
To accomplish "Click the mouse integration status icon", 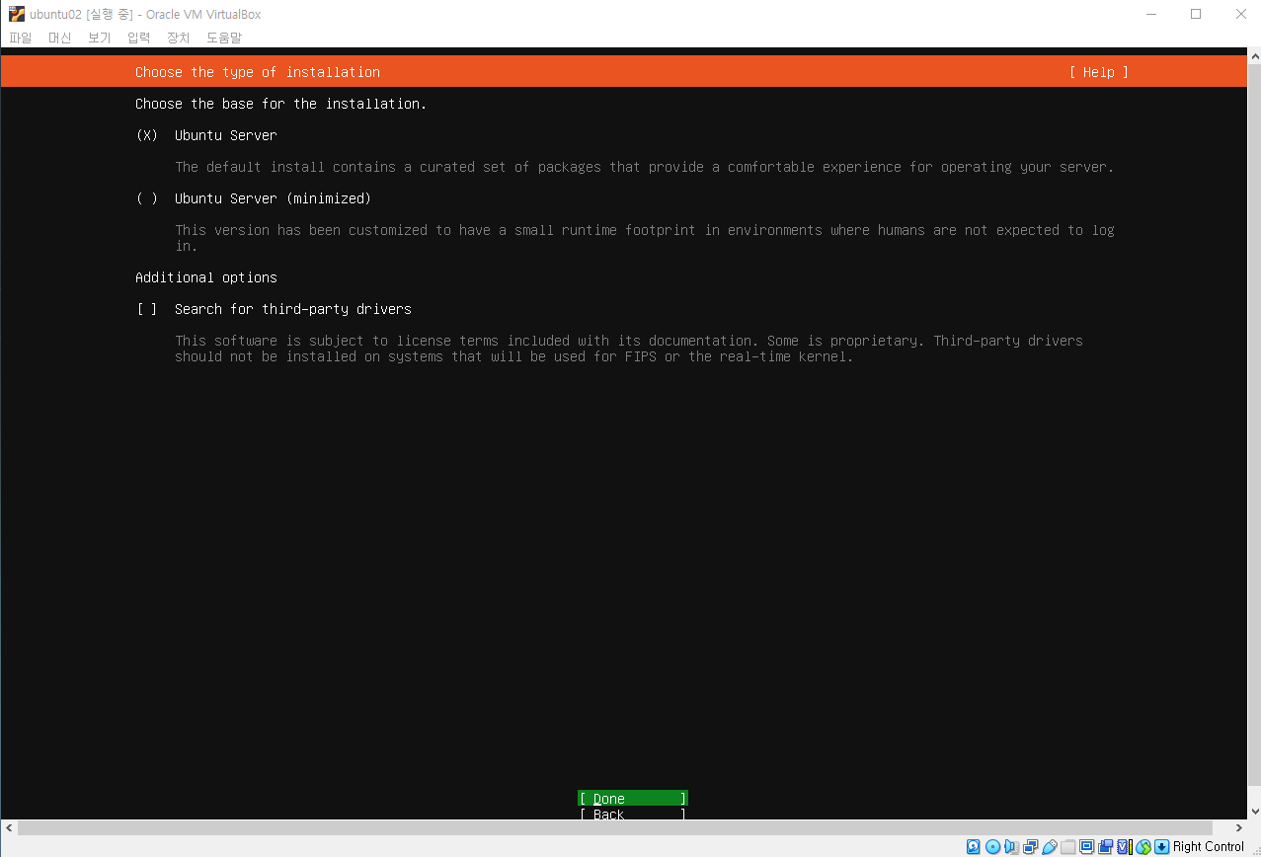I will click(1143, 846).
